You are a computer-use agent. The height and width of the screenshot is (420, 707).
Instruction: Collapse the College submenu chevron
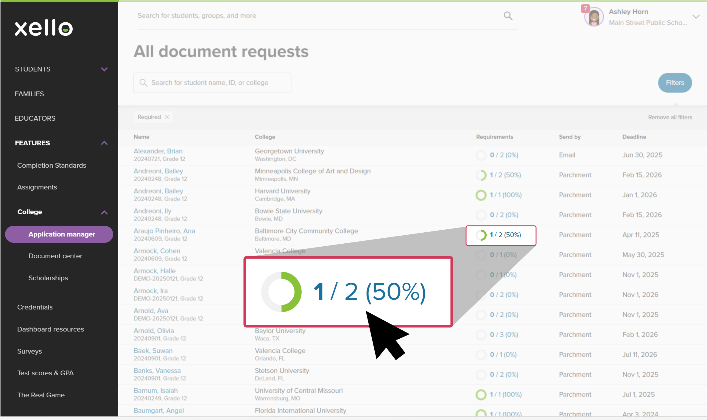point(104,212)
